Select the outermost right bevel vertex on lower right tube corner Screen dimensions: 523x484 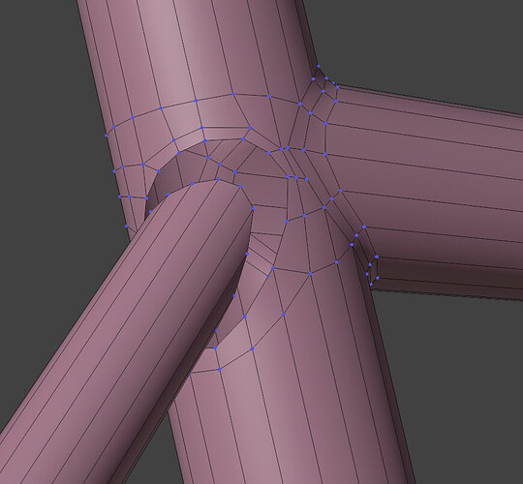click(377, 257)
